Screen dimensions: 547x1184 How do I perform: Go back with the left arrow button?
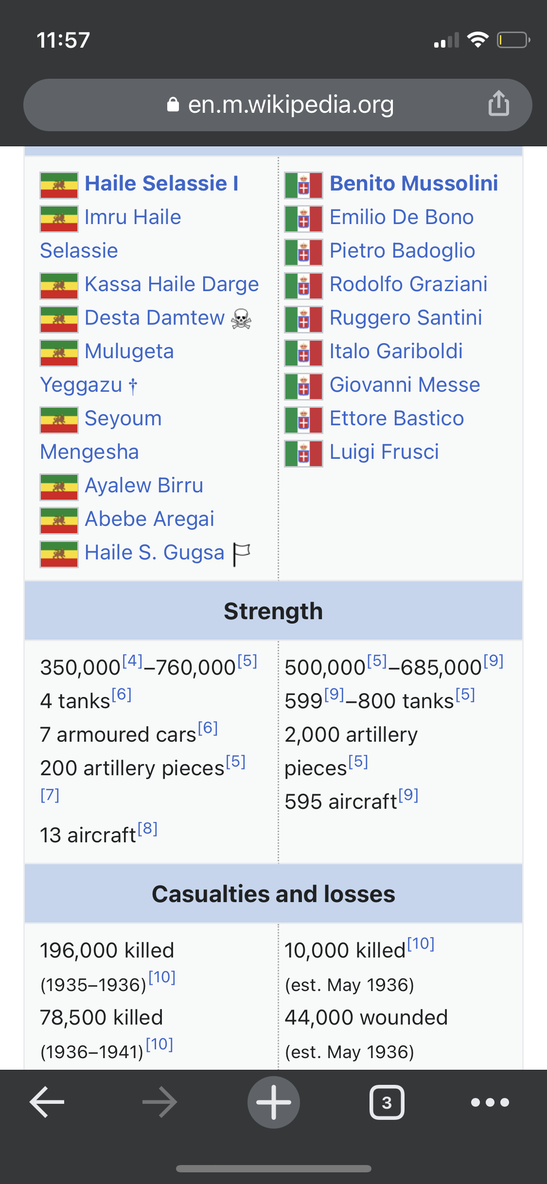click(47, 1102)
